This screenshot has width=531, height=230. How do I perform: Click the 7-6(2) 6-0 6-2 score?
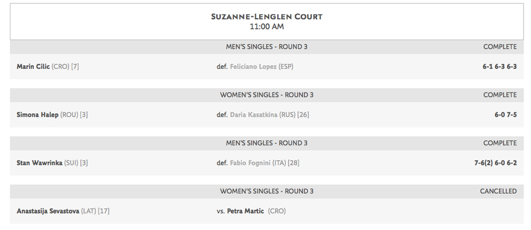(x=495, y=163)
